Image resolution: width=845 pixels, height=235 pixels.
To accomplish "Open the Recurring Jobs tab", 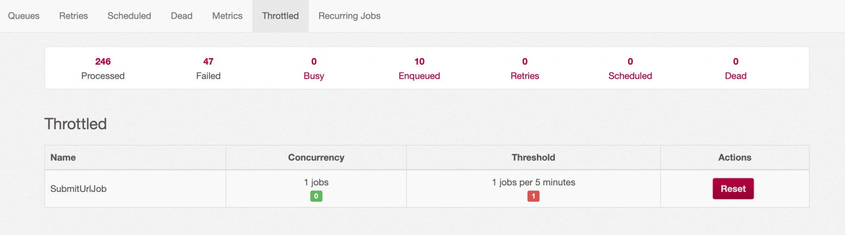I will [349, 16].
